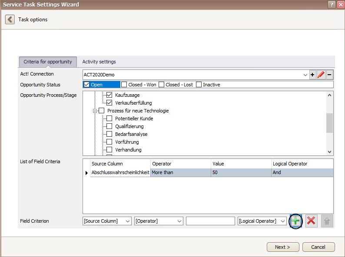
Task: Click the Field Criterion value input box
Action: click(x=210, y=221)
